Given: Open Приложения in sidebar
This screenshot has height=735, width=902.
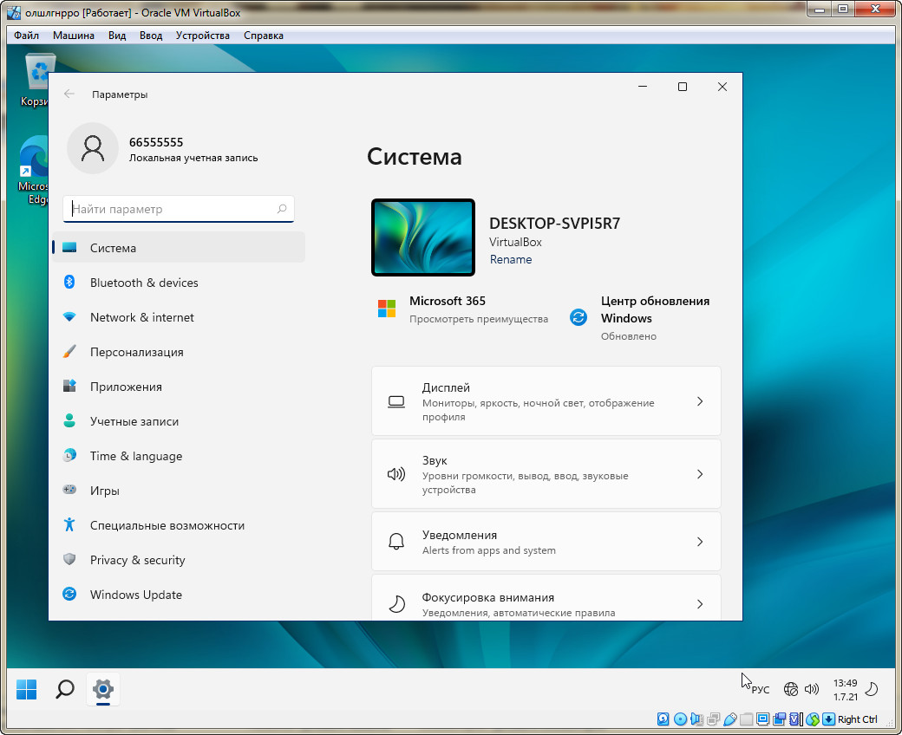Looking at the screenshot, I should click(x=126, y=387).
